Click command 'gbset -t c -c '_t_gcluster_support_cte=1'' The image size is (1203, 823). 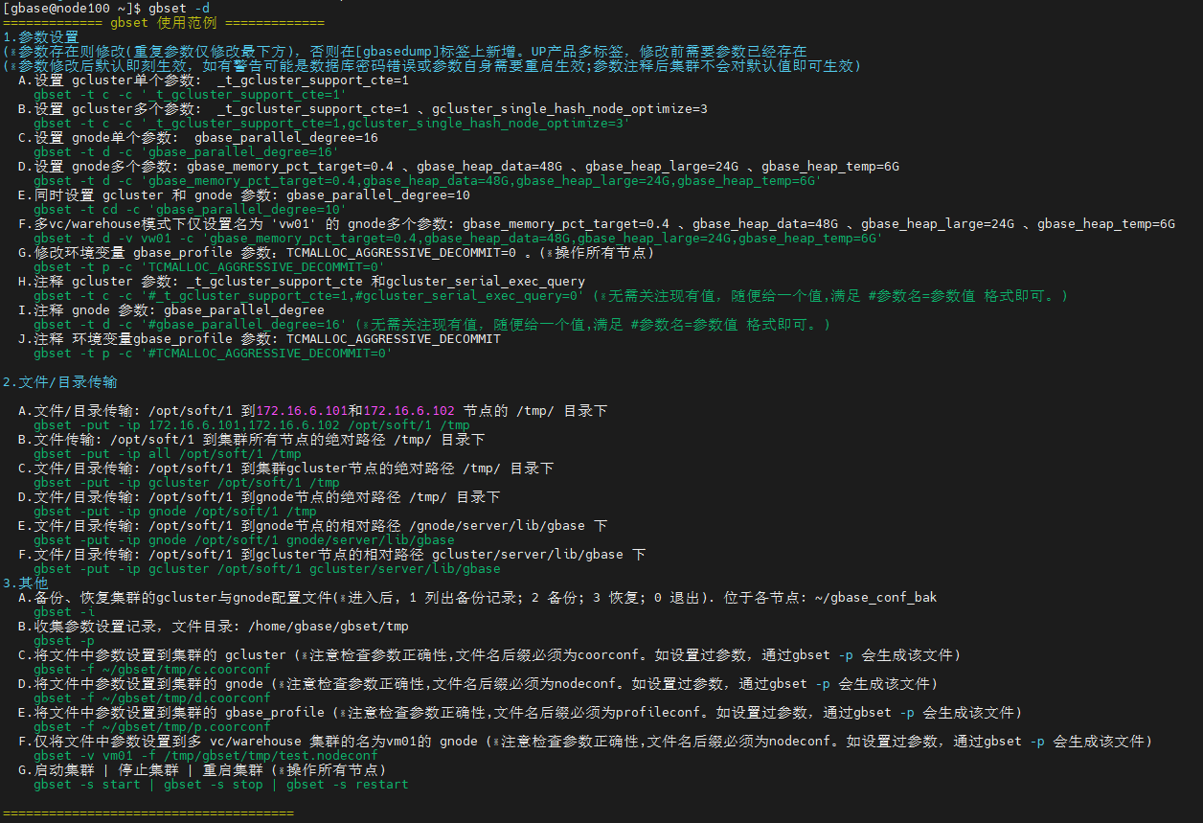[x=191, y=94]
